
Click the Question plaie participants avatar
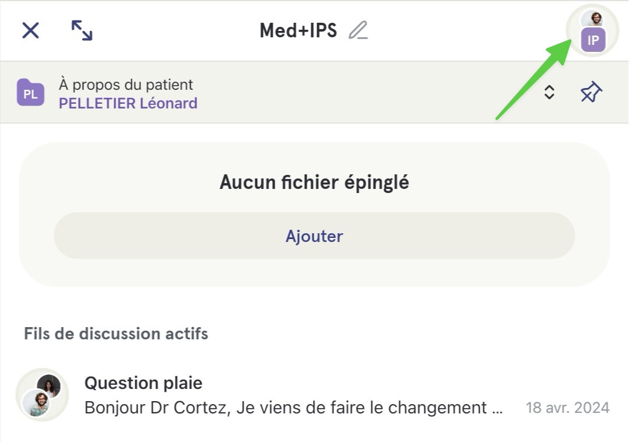click(42, 395)
